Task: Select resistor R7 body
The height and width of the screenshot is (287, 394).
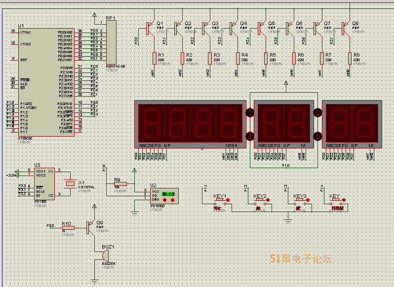Action: point(322,59)
